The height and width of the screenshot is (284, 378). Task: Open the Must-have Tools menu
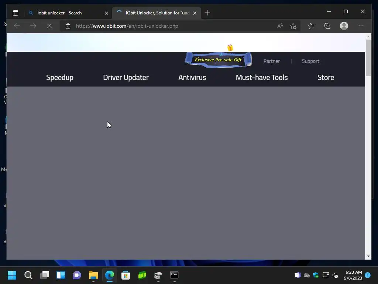pos(262,77)
